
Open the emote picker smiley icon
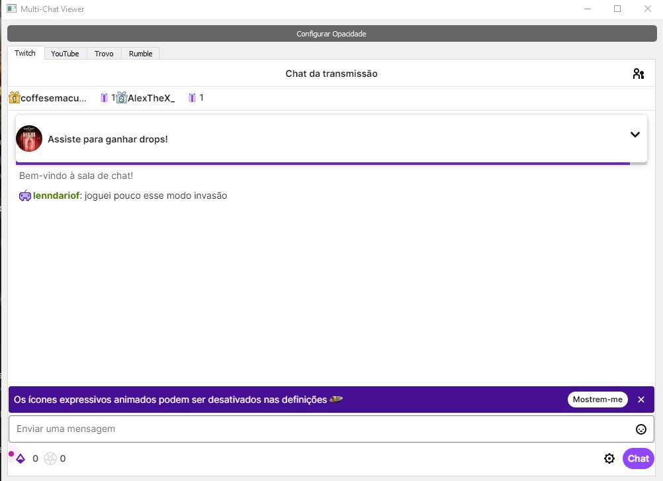641,429
